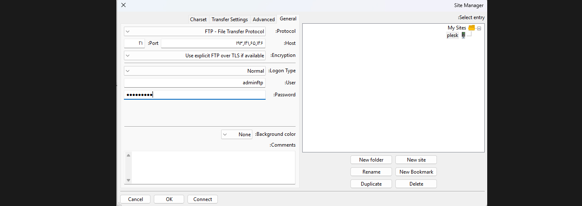Close the Site Manager dialog
The height and width of the screenshot is (206, 582).
123,5
